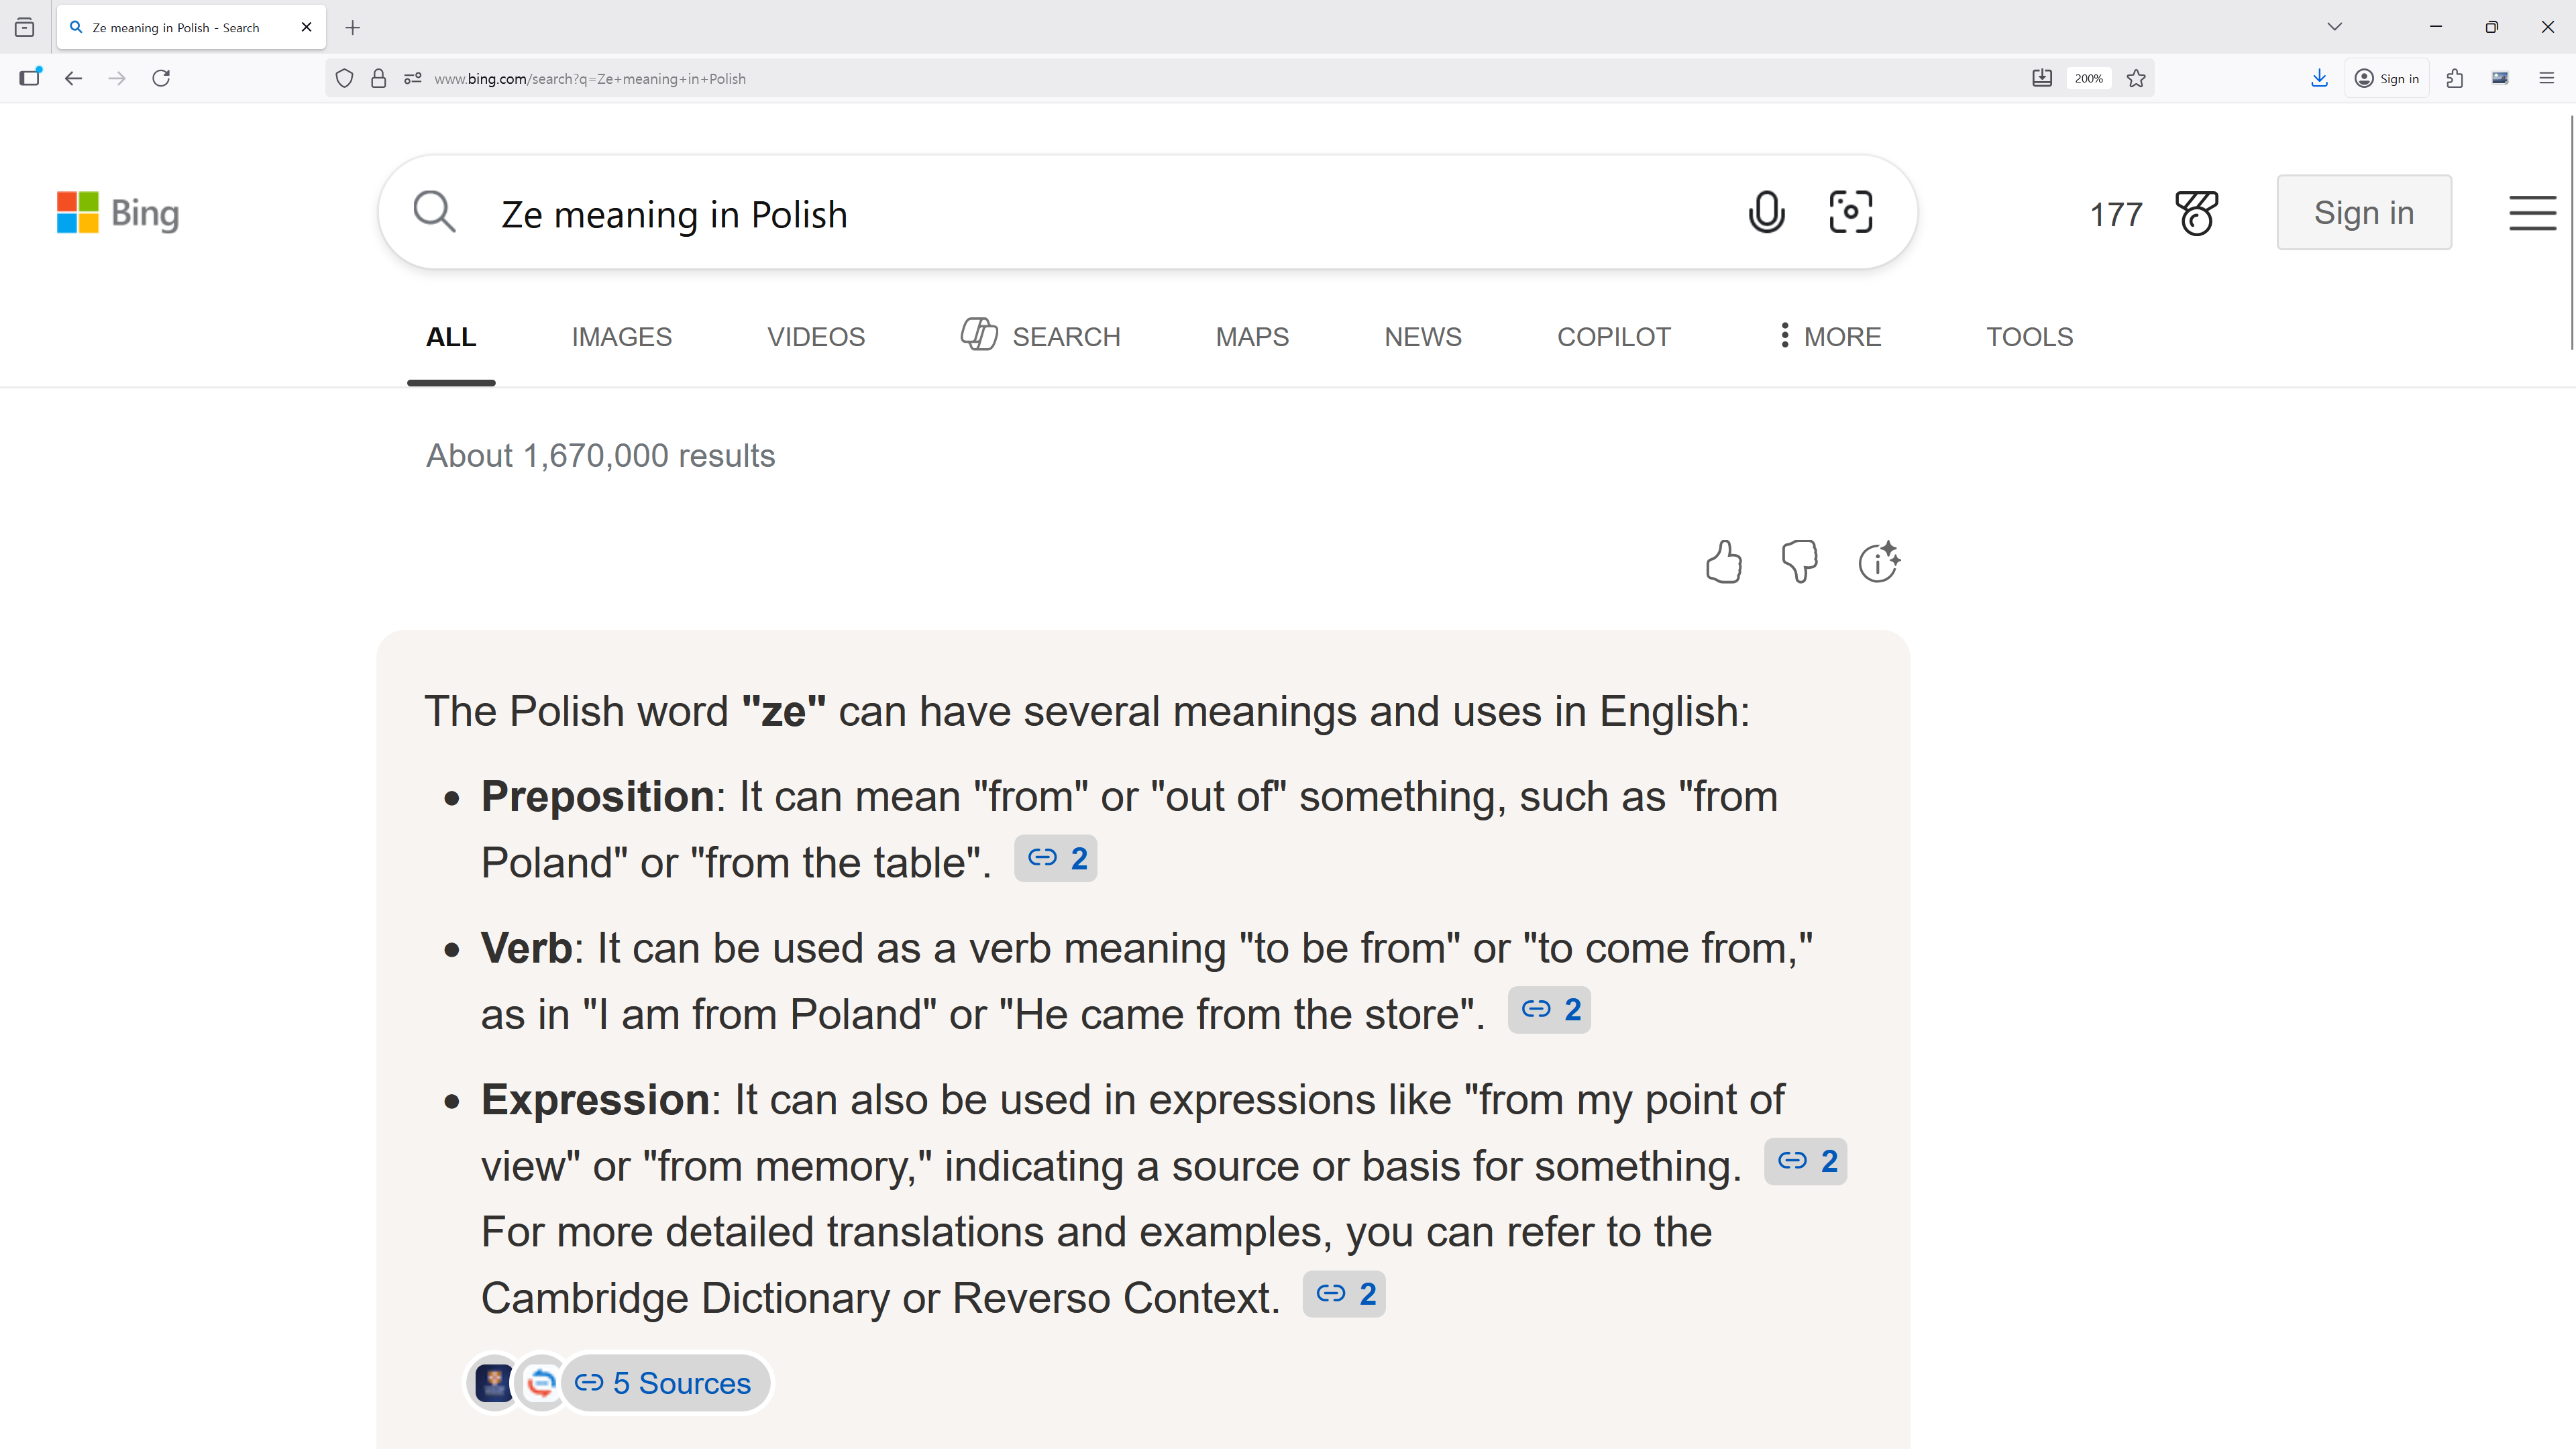
Task: Open the AI answer info icon
Action: click(x=1878, y=562)
